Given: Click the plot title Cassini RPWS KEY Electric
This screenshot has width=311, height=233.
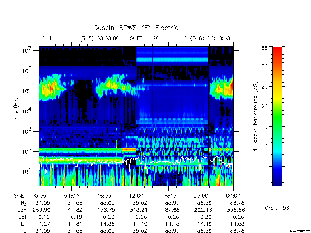Looking at the screenshot, I should click(x=136, y=28).
